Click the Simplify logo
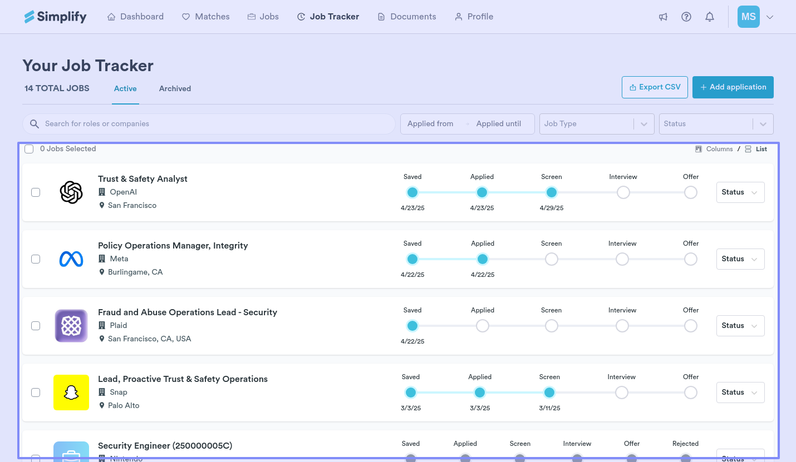Screen dimensions: 796x462 [56, 17]
